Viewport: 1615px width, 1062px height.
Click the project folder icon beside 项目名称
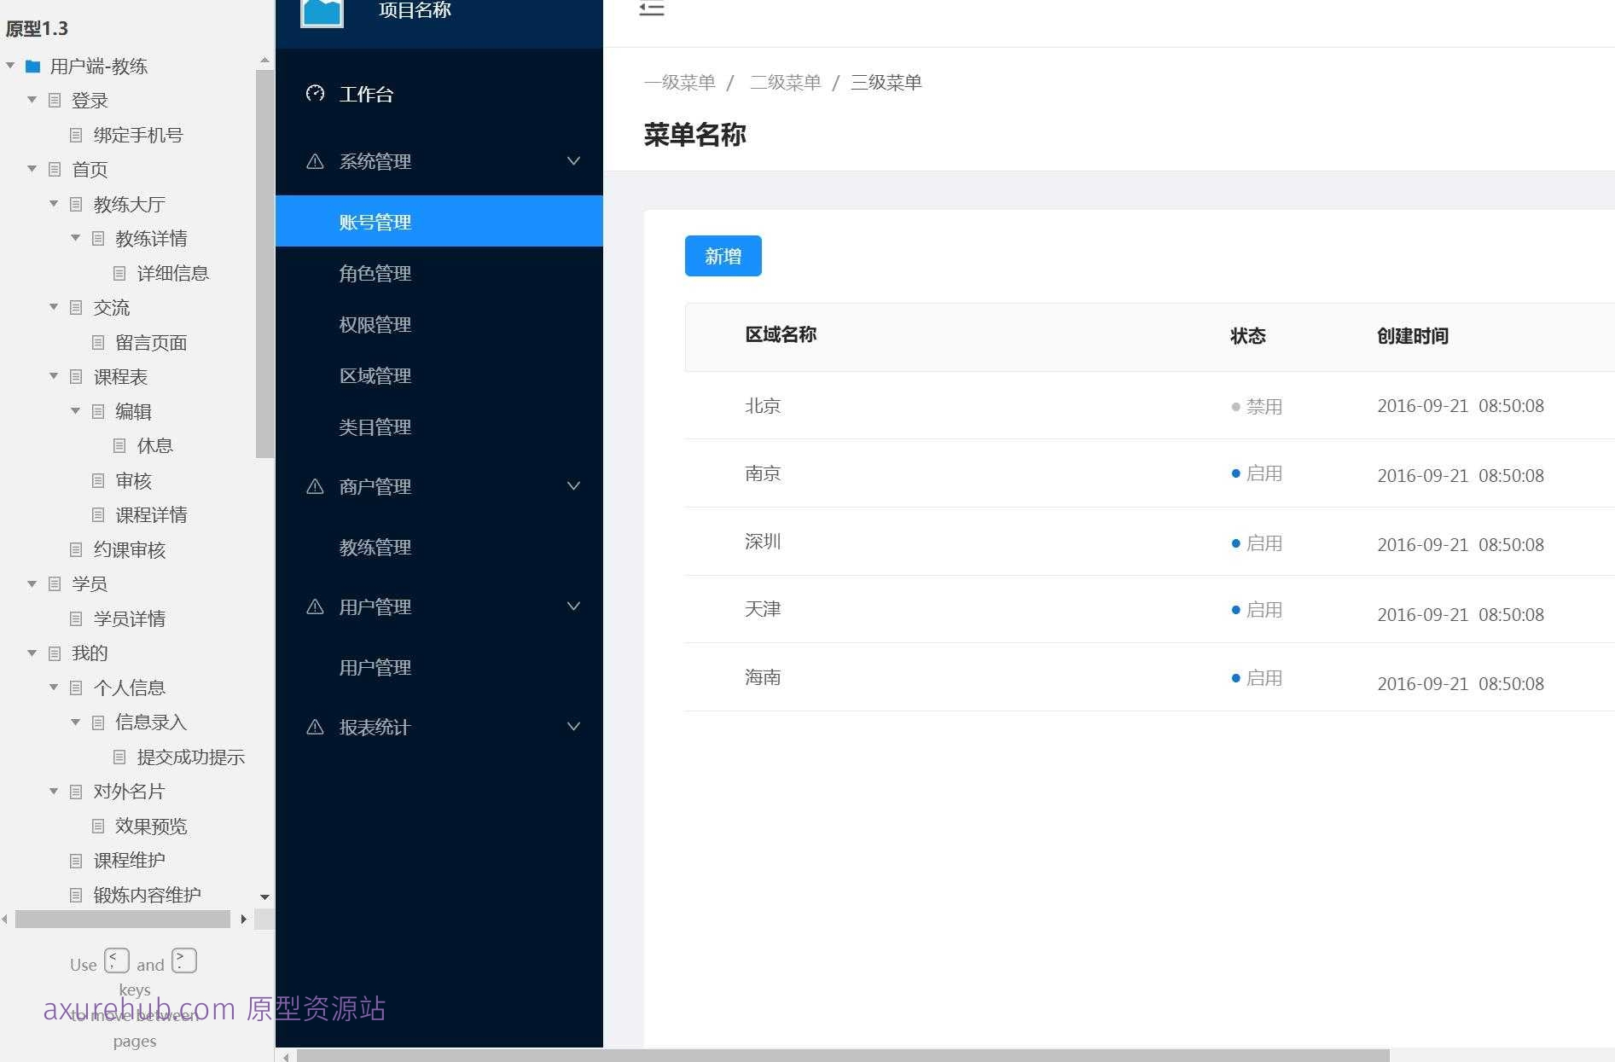coord(321,12)
